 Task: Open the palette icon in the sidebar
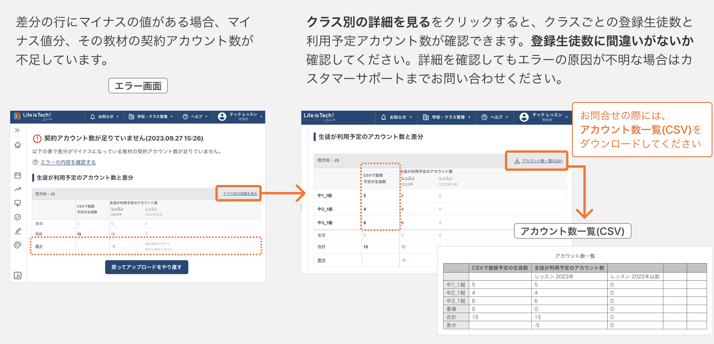tap(18, 245)
